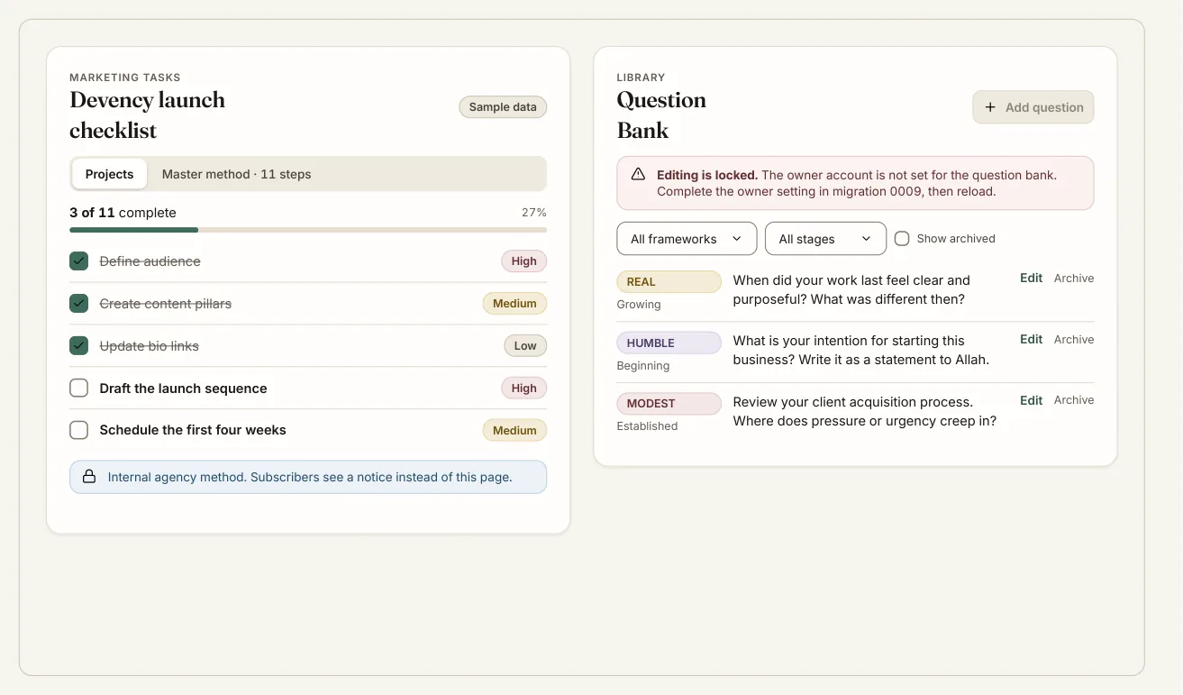Click Medium tag on Create content pillars
This screenshot has height=695, width=1183.
pyautogui.click(x=514, y=304)
